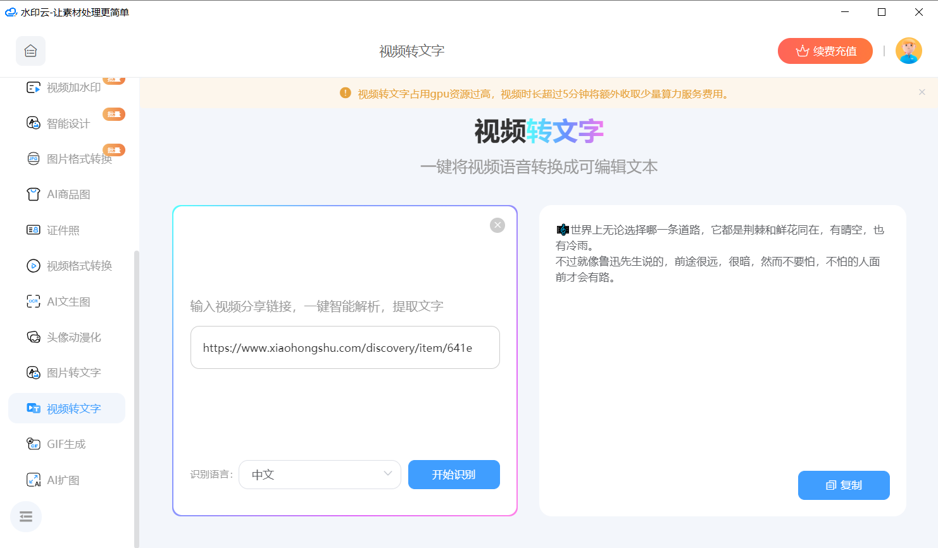Click the 复制 copy button
Viewport: 938px width, 548px height.
(844, 485)
